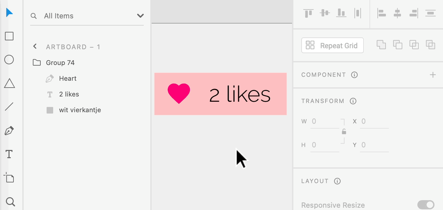Open the All Items filter dropdown
This screenshot has height=210, width=443.
pos(140,16)
